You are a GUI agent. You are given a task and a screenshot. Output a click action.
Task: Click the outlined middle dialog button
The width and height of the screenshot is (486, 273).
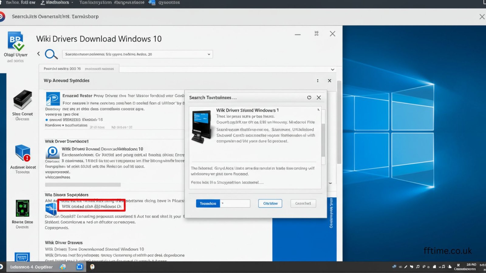tap(270, 204)
